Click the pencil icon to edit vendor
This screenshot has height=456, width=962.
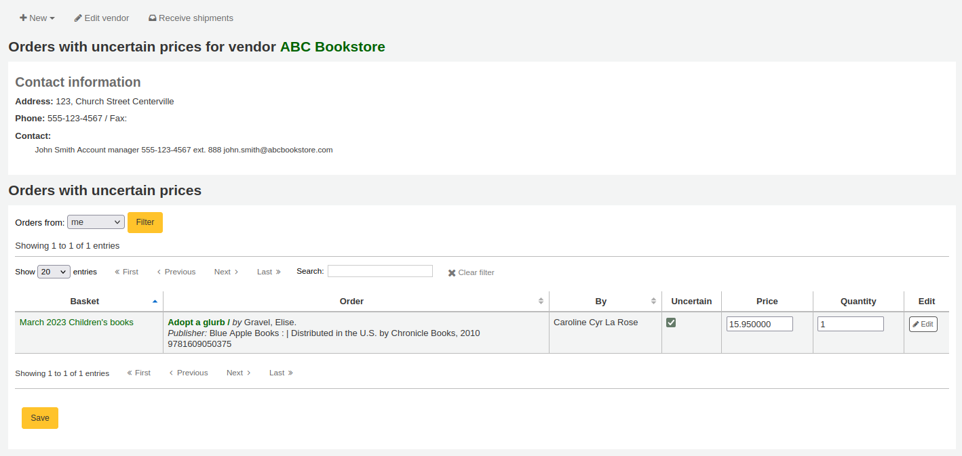click(79, 18)
